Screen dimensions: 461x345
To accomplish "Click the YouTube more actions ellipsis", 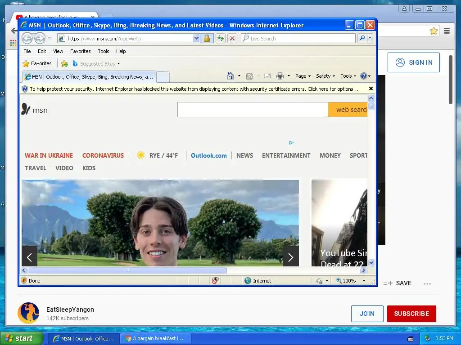I will [427, 284].
